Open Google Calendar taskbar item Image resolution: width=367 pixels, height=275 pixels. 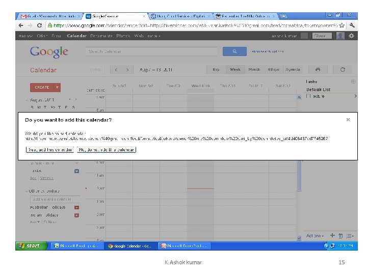(x=130, y=246)
